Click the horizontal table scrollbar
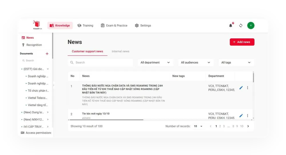The width and height of the screenshot is (286, 155). [x=106, y=120]
